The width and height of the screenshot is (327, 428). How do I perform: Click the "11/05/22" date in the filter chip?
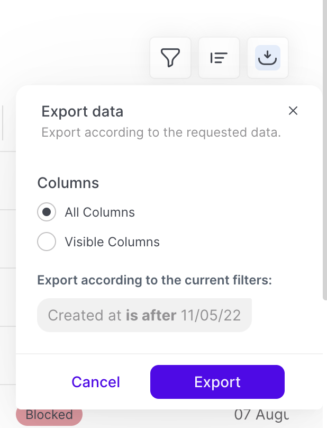[x=211, y=316]
